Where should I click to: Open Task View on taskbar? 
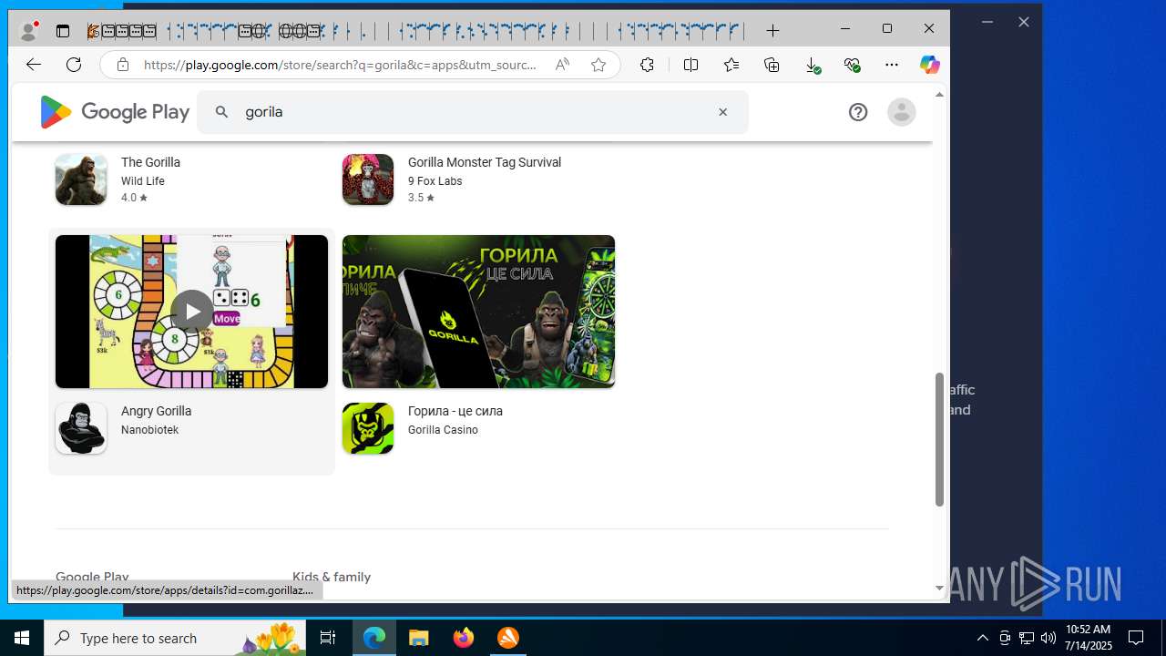tap(328, 638)
